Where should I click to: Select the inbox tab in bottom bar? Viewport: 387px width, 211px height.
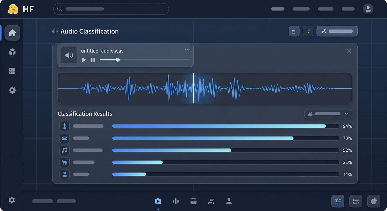193,201
